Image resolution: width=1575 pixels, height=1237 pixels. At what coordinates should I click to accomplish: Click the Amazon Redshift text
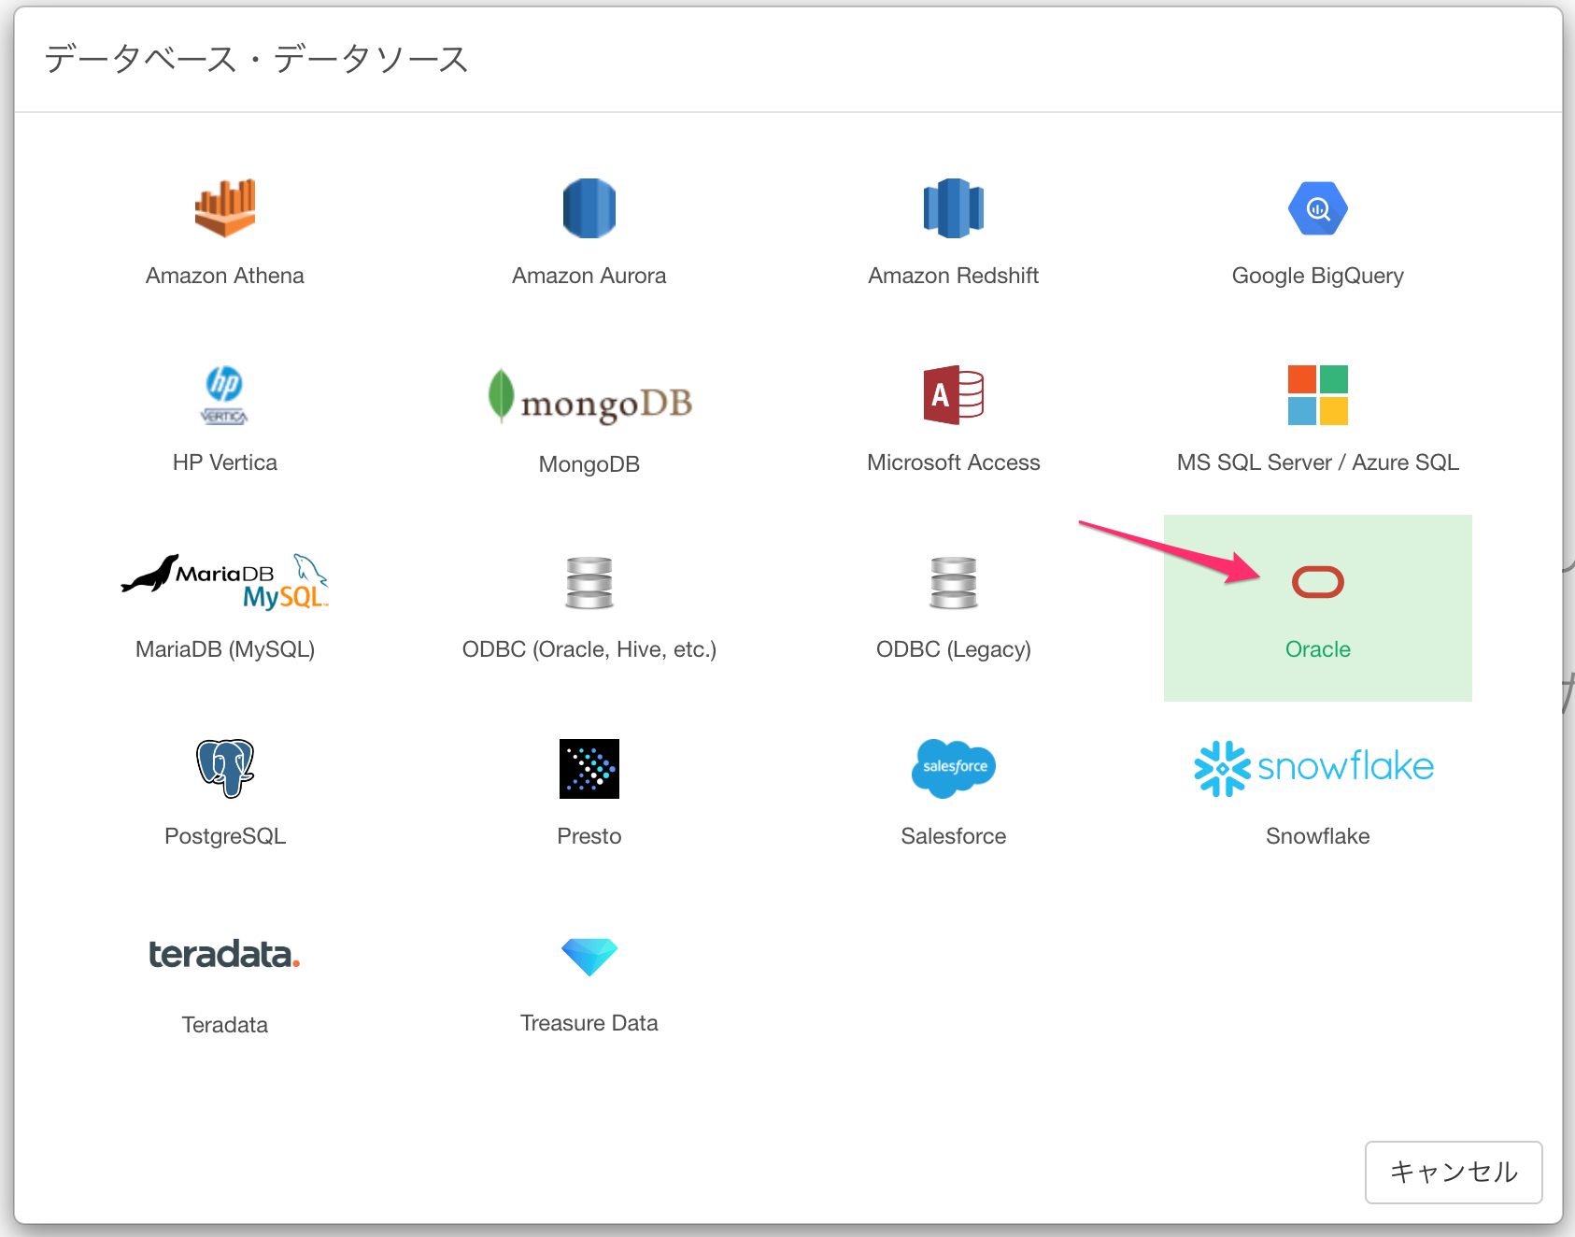(x=954, y=276)
